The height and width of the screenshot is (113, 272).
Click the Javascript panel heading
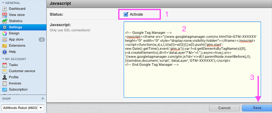pyautogui.click(x=60, y=3)
